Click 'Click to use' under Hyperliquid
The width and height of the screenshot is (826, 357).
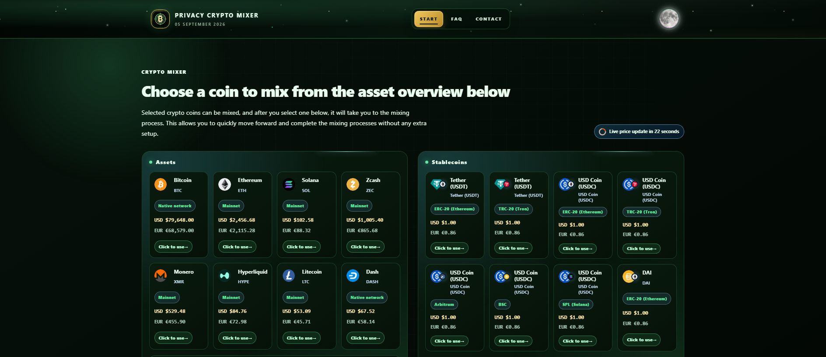(x=237, y=338)
